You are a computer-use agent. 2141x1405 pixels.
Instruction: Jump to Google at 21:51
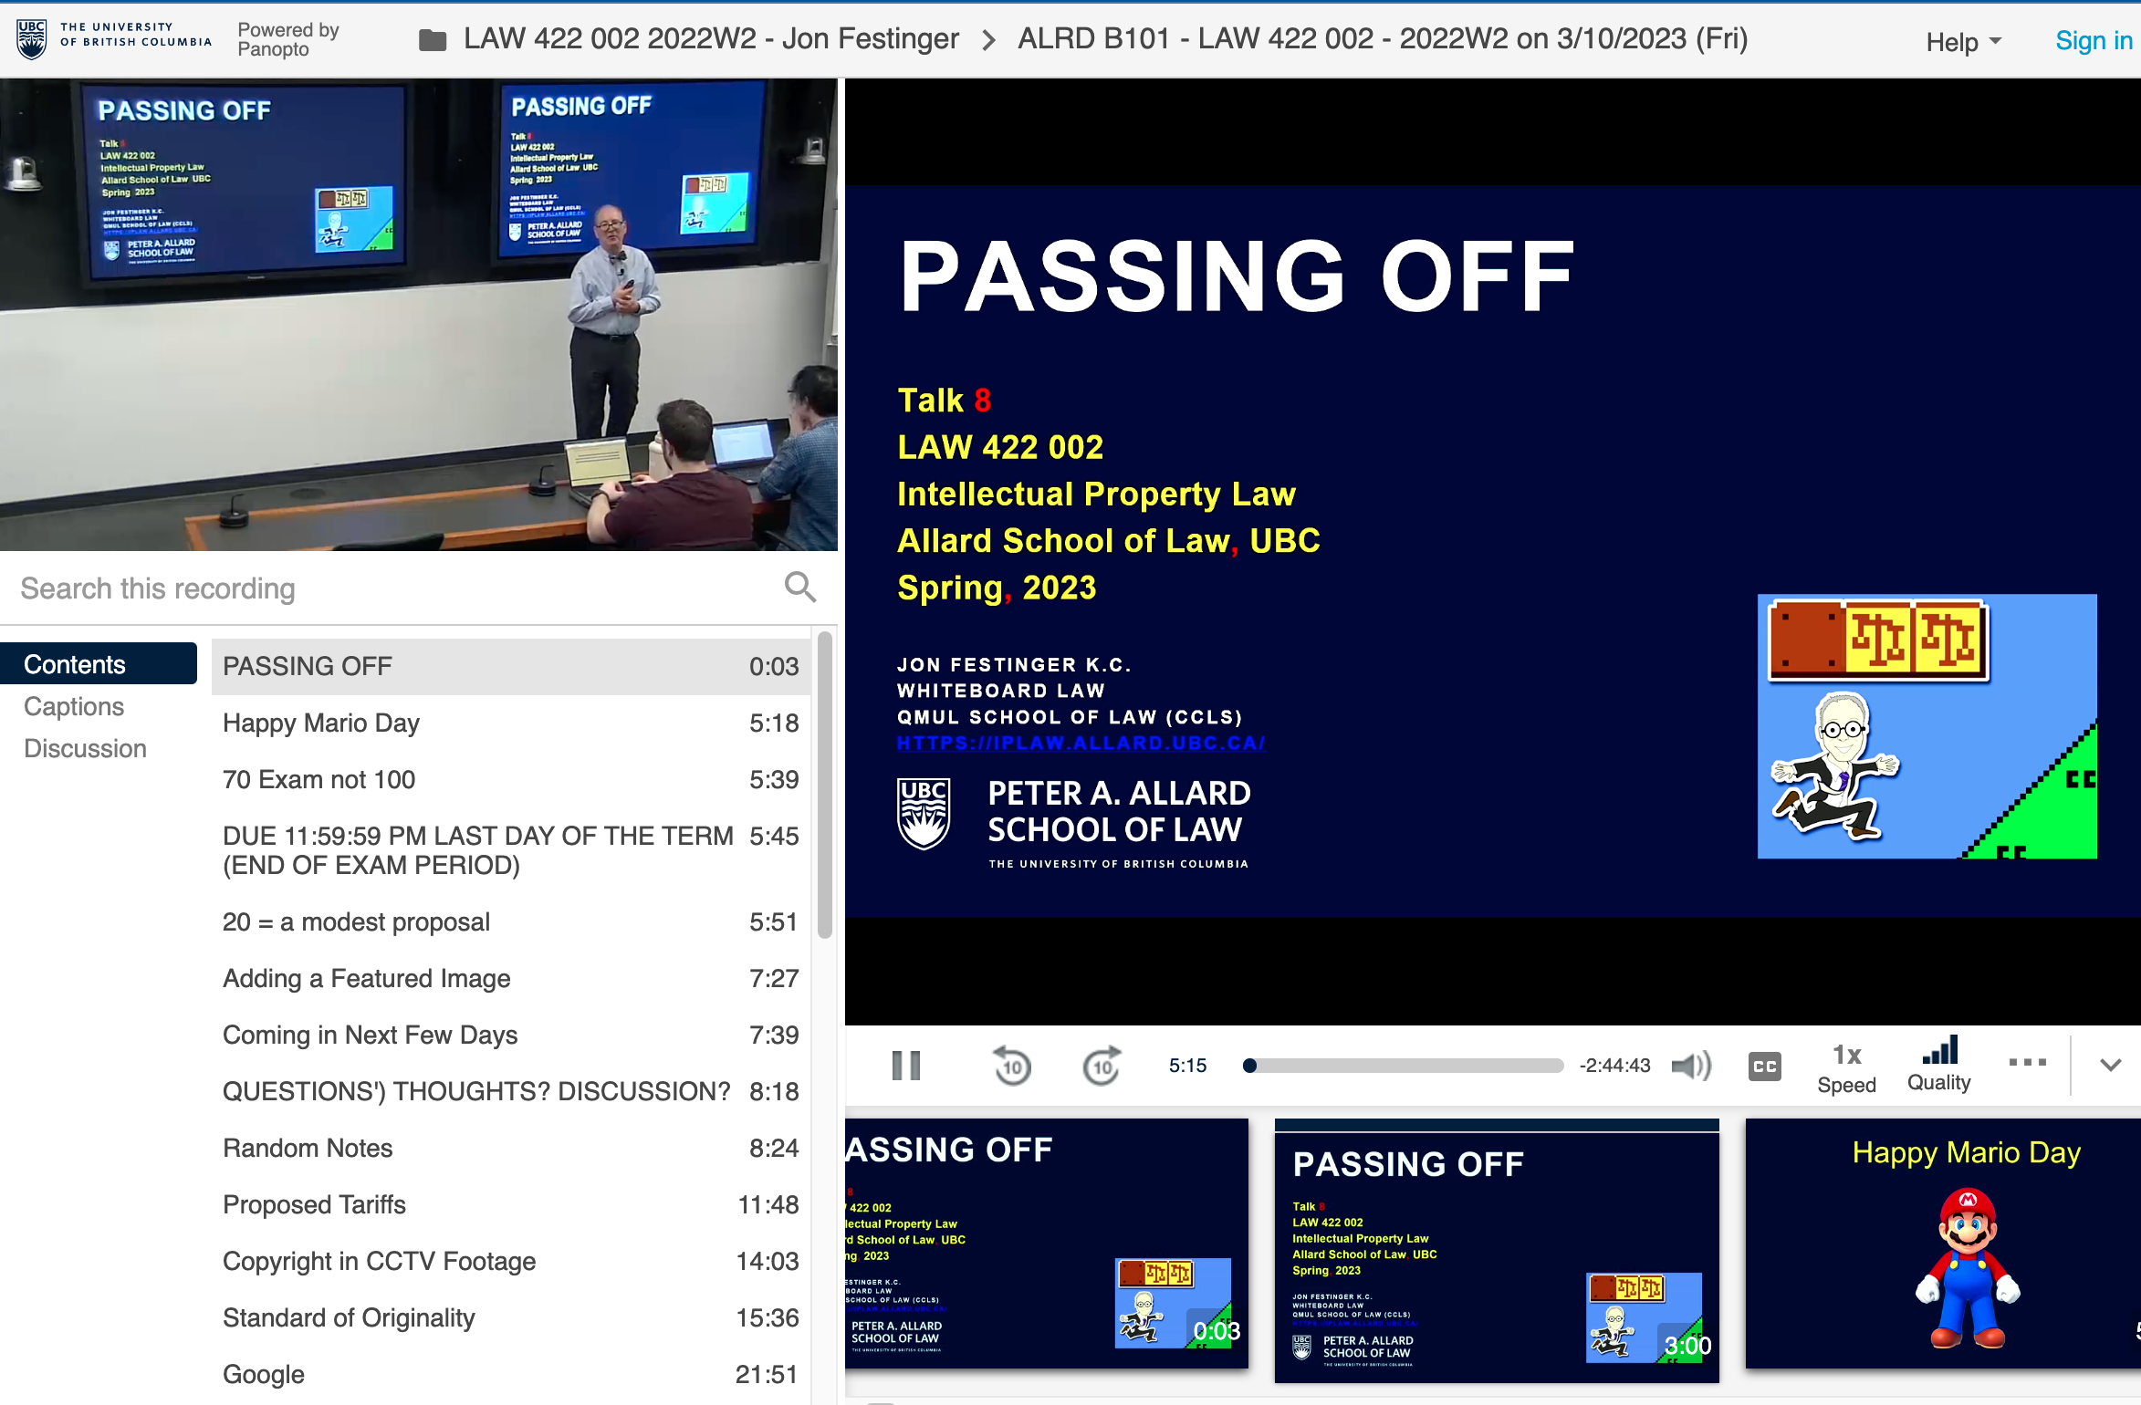click(511, 1374)
